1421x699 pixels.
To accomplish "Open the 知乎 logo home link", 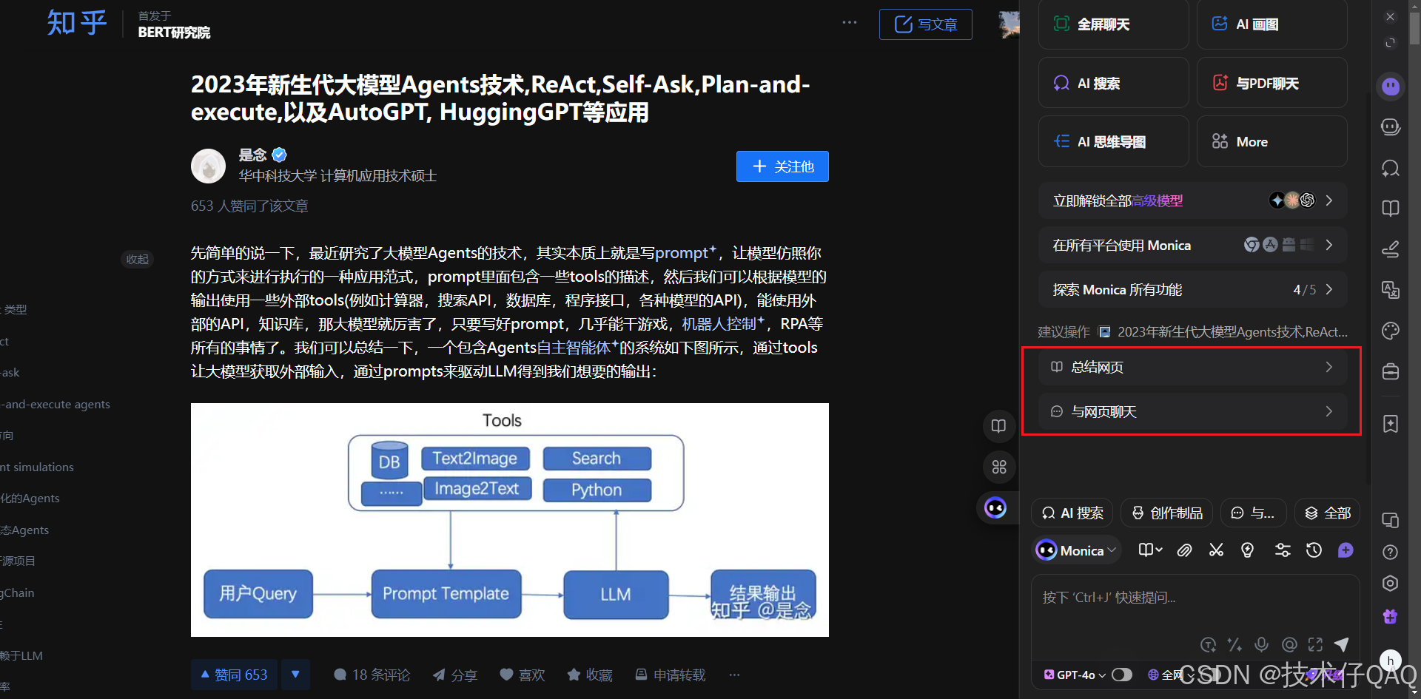I will 77,23.
